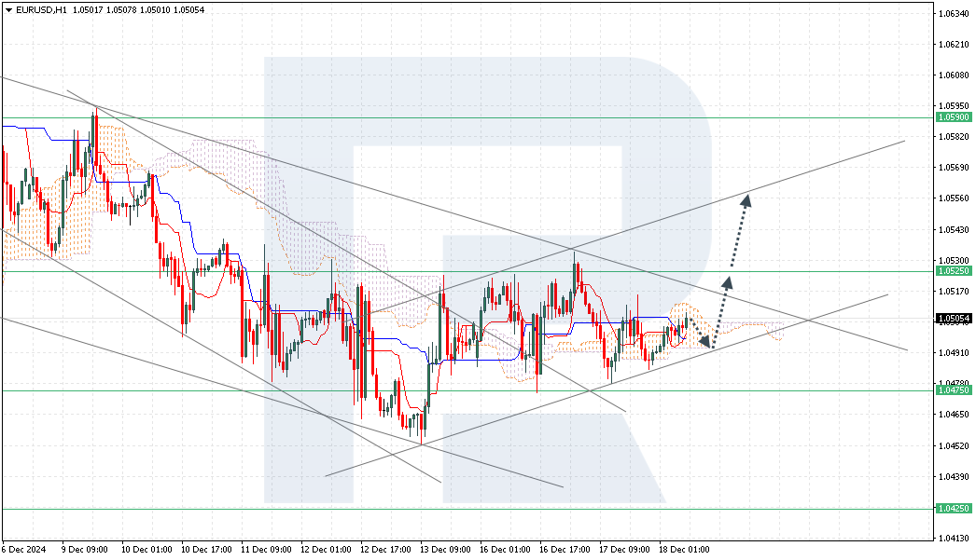Click the 1.05690 price scale value
Screen dimensions: 976x560
(x=954, y=168)
